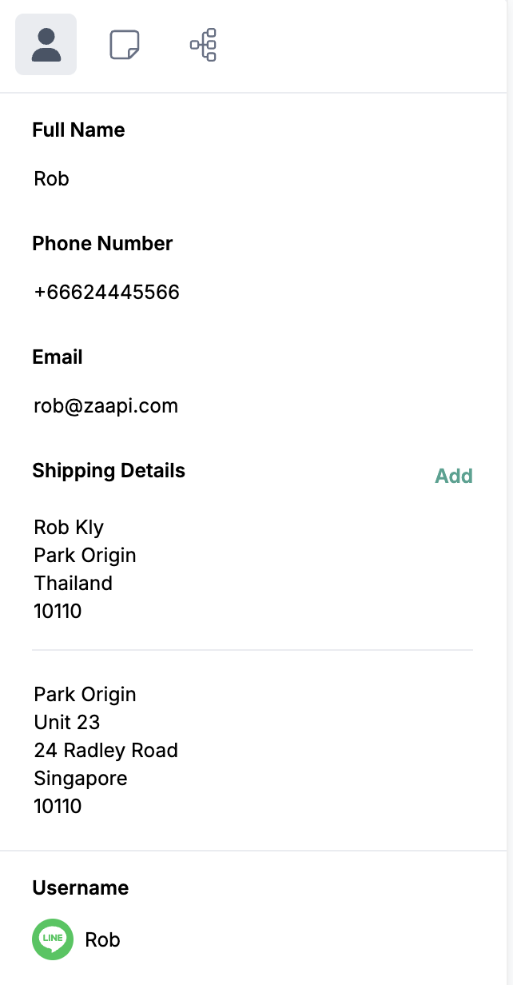Click the Username section heading
The width and height of the screenshot is (513, 985).
tap(80, 888)
